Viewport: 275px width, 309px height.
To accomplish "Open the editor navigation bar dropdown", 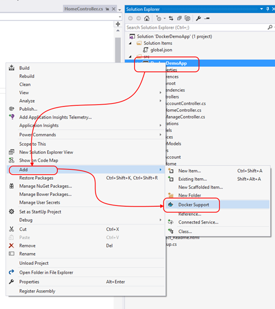I will [120, 17].
